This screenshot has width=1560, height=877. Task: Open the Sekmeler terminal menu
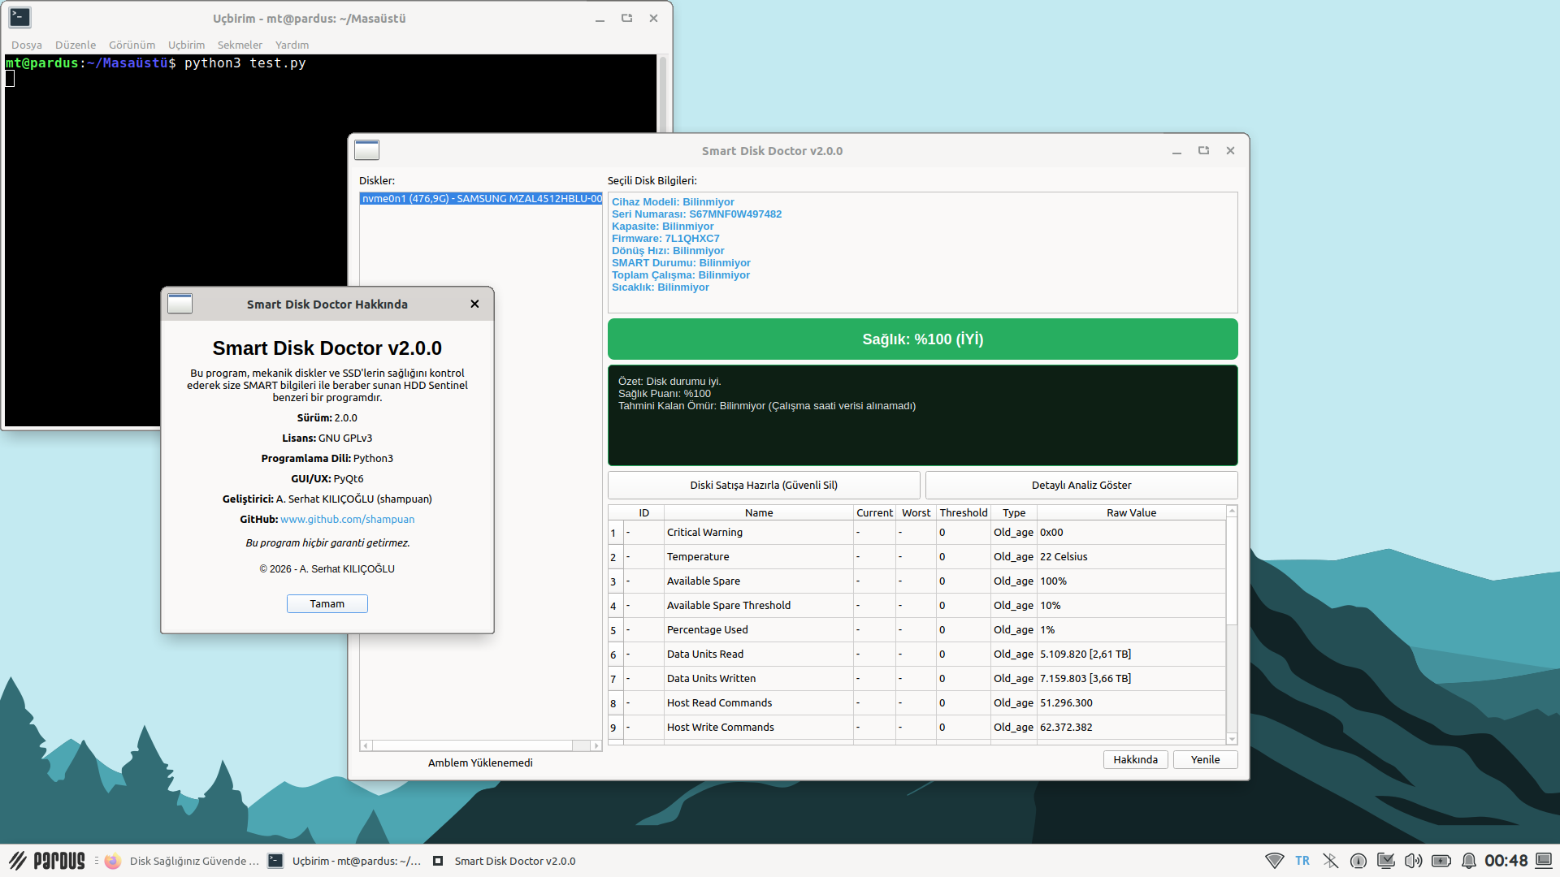click(x=240, y=45)
